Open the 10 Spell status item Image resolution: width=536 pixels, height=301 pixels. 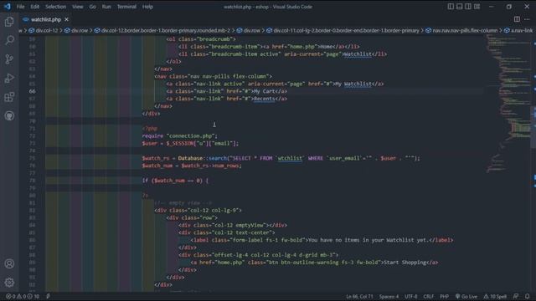[x=495, y=296]
